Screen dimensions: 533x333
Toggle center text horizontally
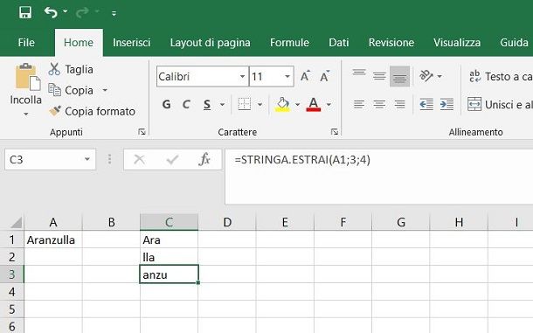(379, 104)
